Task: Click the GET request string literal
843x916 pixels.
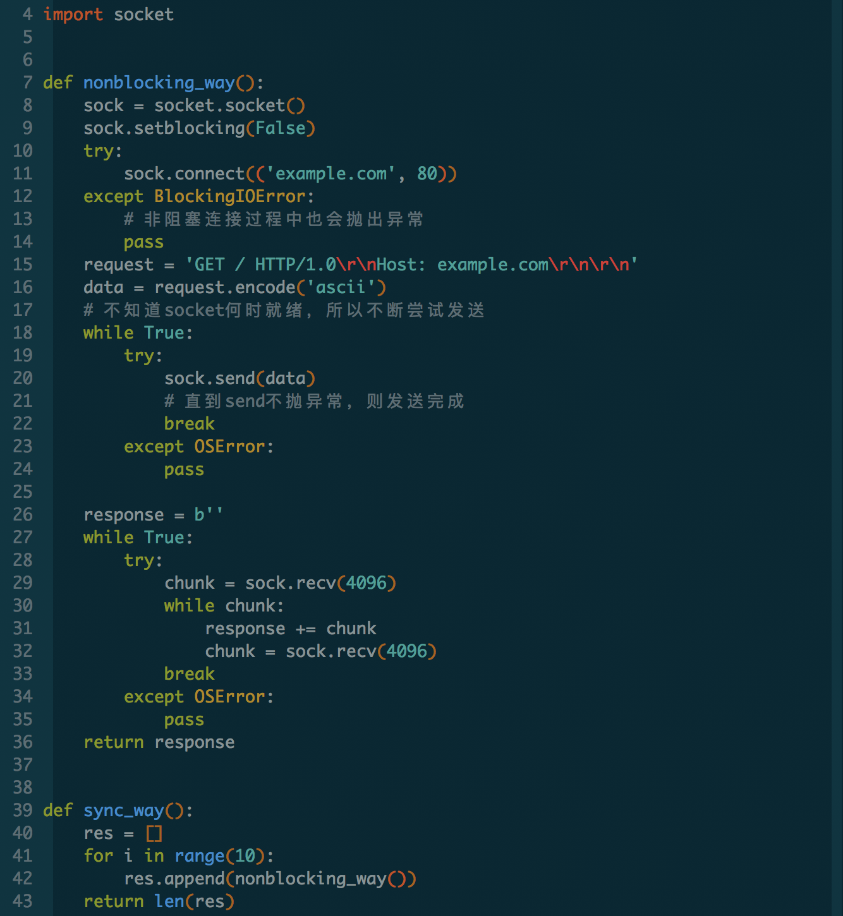Action: (x=411, y=264)
